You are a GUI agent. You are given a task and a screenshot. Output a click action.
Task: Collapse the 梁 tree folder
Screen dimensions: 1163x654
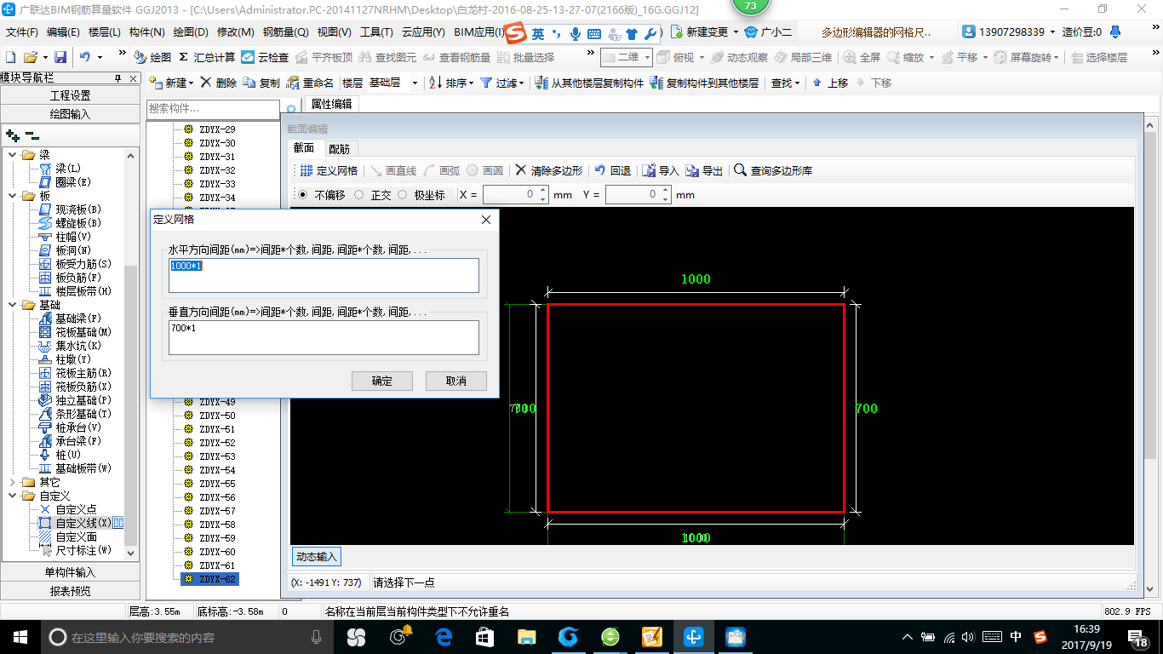pyautogui.click(x=12, y=155)
